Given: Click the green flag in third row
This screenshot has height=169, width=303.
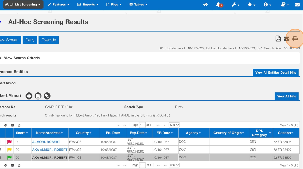Looking at the screenshot, I should pos(9,157).
